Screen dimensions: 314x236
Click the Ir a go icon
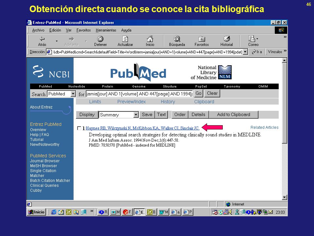coord(254,52)
